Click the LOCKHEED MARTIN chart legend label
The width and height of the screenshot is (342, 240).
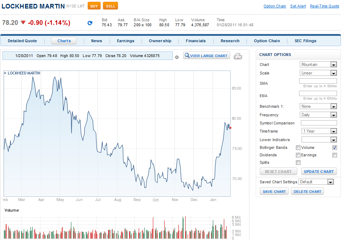click(x=24, y=73)
